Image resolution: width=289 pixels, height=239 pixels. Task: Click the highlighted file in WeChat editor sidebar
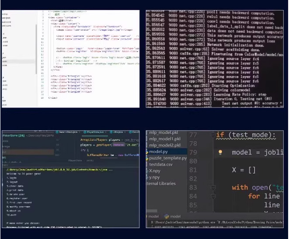(5, 61)
